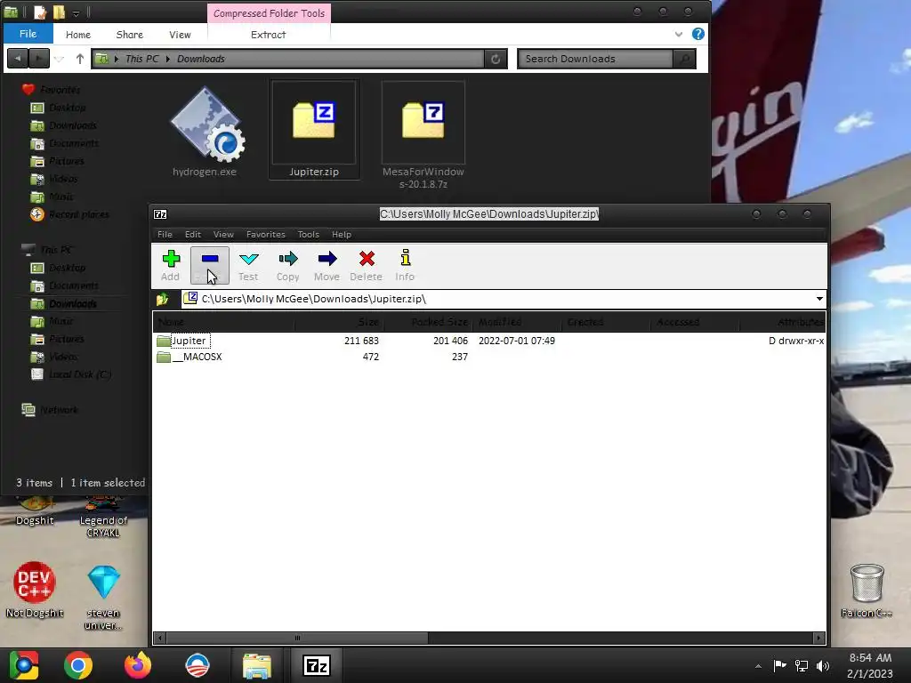911x683 pixels.
Task: Run Test on the archive
Action: tap(249, 265)
